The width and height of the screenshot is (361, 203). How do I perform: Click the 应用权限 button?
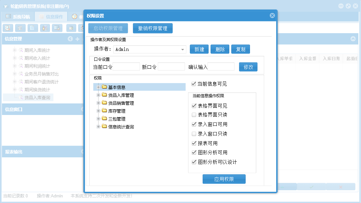click(x=224, y=179)
